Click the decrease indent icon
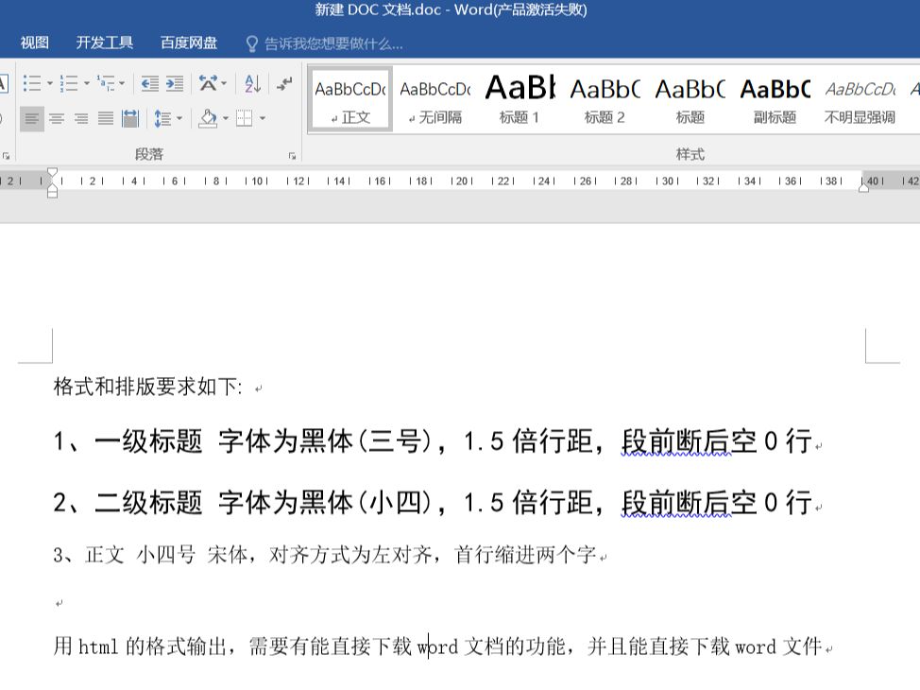 click(x=150, y=83)
